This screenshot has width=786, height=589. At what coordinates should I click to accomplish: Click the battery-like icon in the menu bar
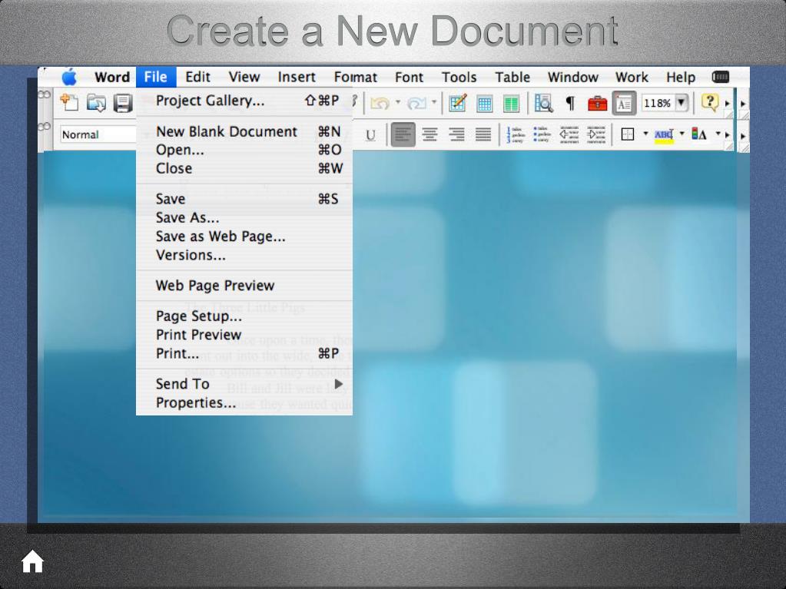click(721, 77)
